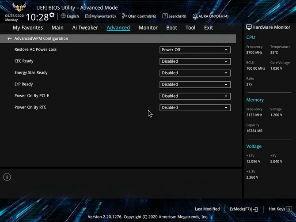Viewport: 296px width, 222px height.
Task: Open Power On By PCI-E dropdown
Action: pyautogui.click(x=195, y=96)
